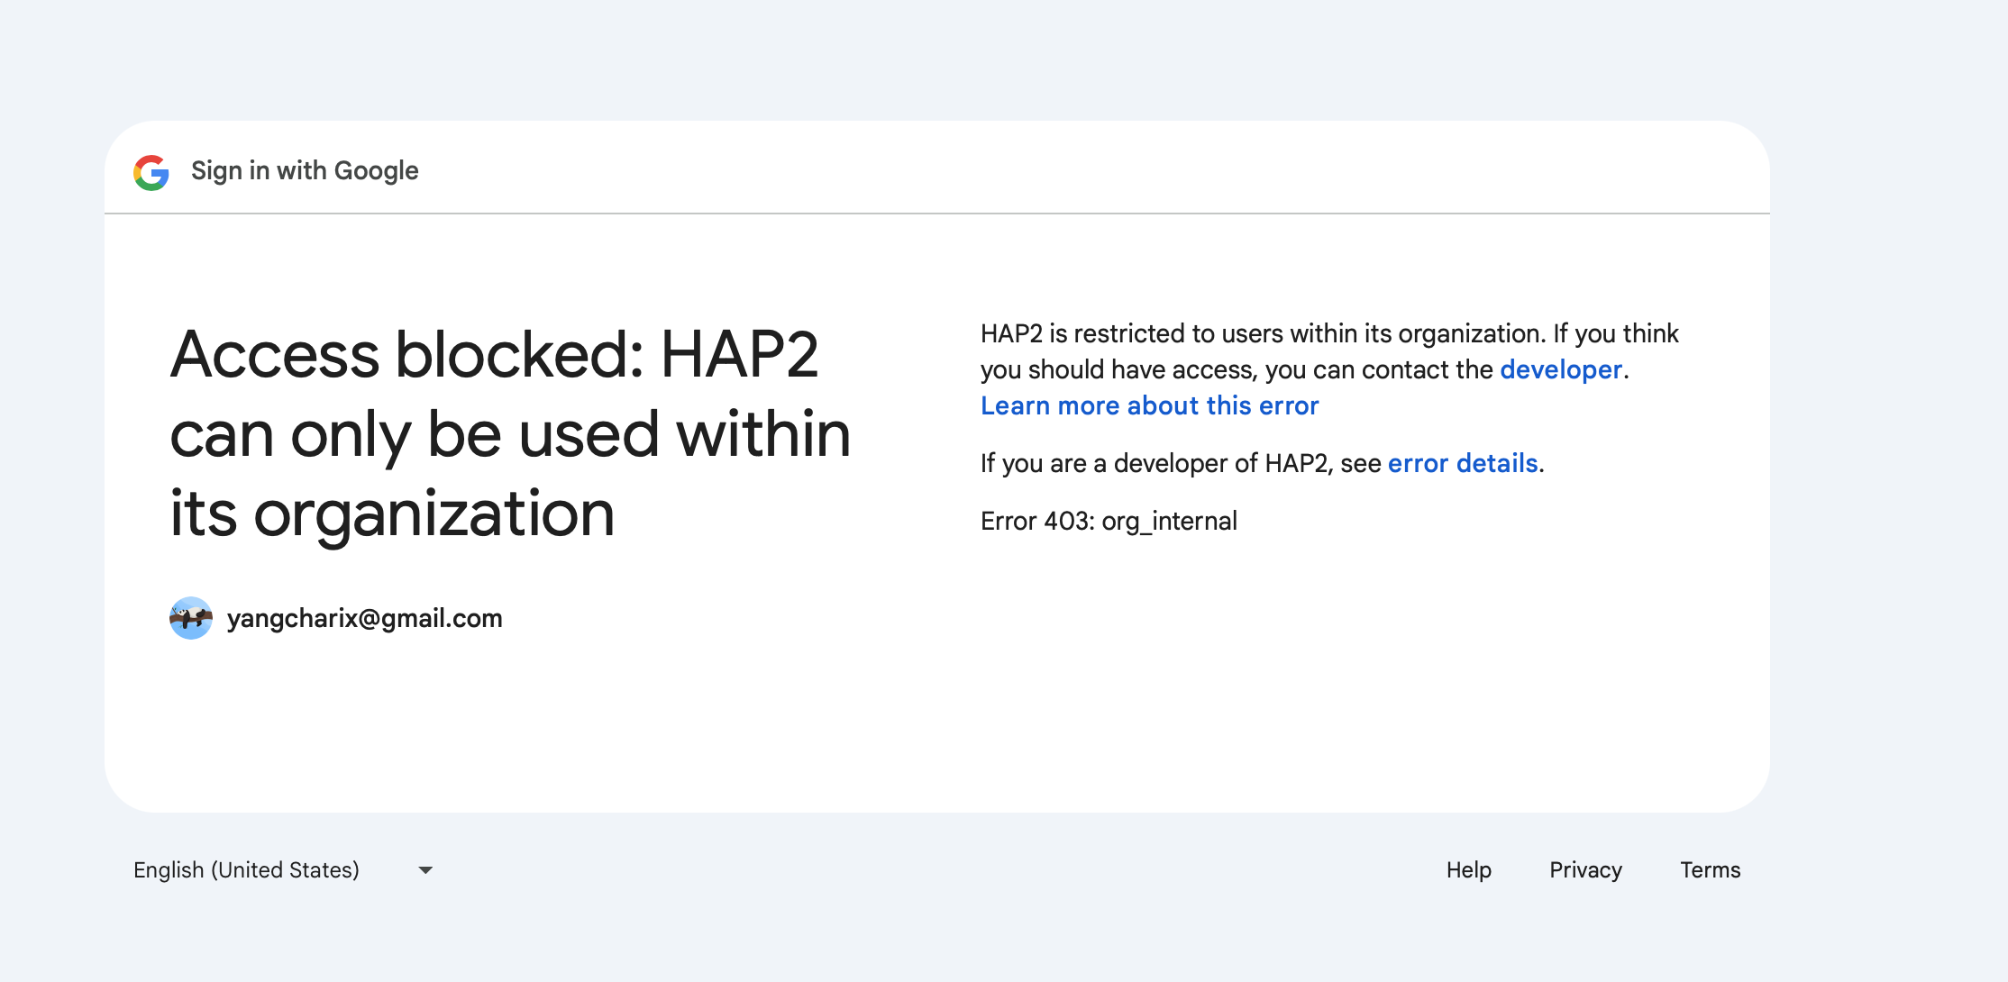2008x982 pixels.
Task: Open the Help link in footer
Action: click(1469, 869)
